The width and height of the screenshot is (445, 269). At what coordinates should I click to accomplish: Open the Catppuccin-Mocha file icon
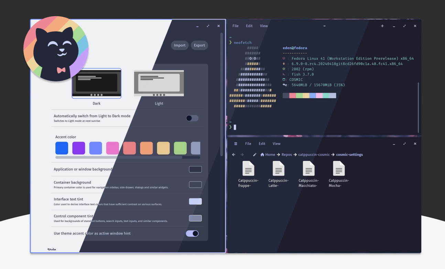click(x=339, y=168)
